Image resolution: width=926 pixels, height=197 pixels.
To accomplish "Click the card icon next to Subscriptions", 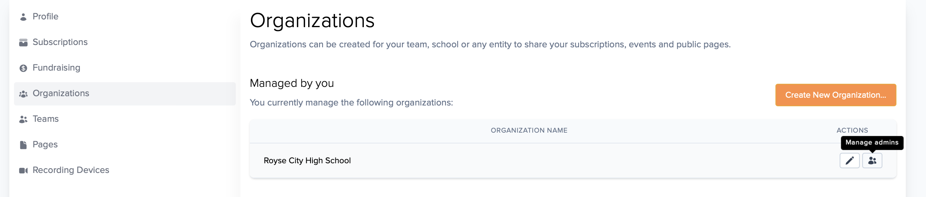I will pos(23,42).
